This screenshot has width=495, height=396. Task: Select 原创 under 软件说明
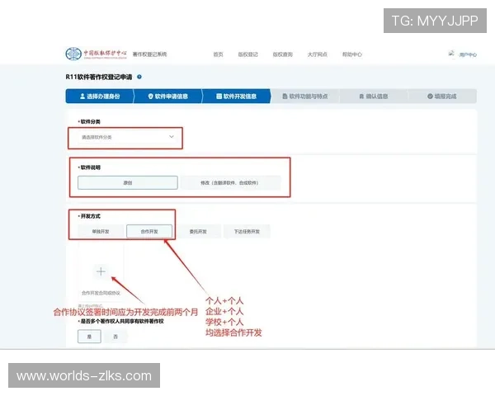pos(128,182)
